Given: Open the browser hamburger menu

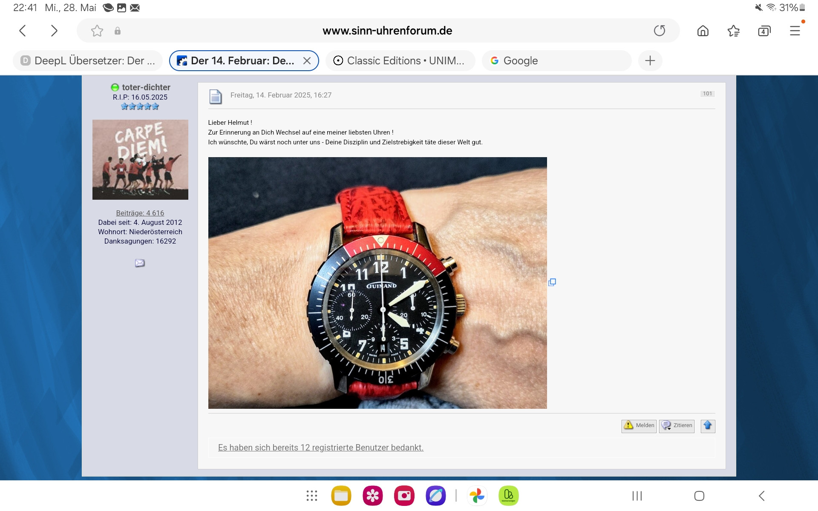Looking at the screenshot, I should [795, 31].
